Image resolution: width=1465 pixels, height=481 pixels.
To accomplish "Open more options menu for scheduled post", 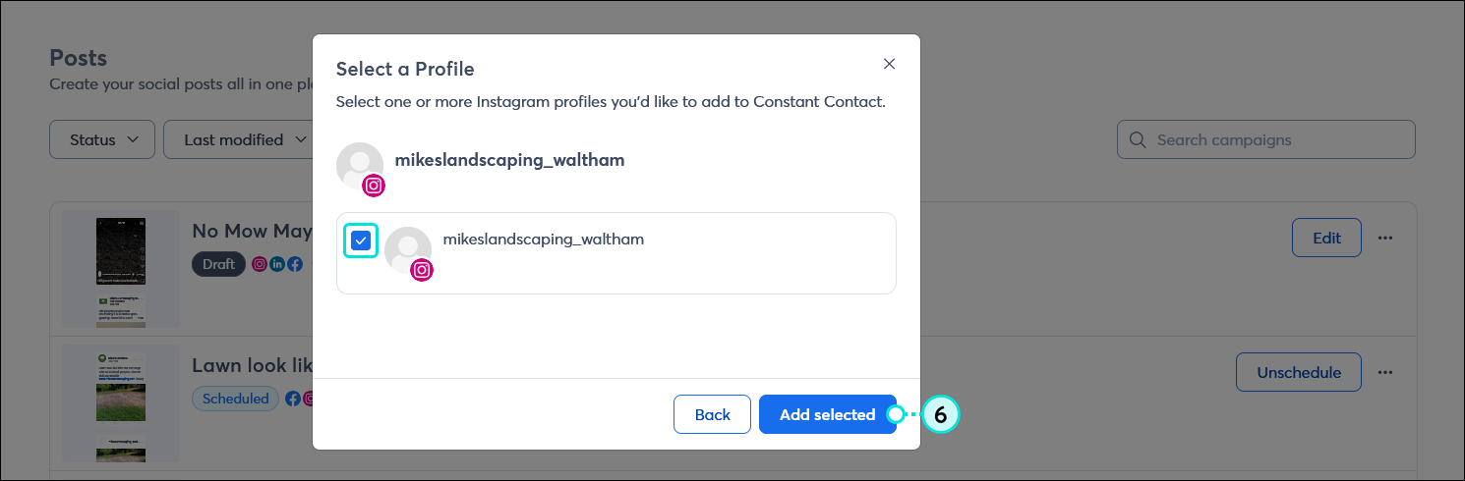I will (x=1385, y=372).
